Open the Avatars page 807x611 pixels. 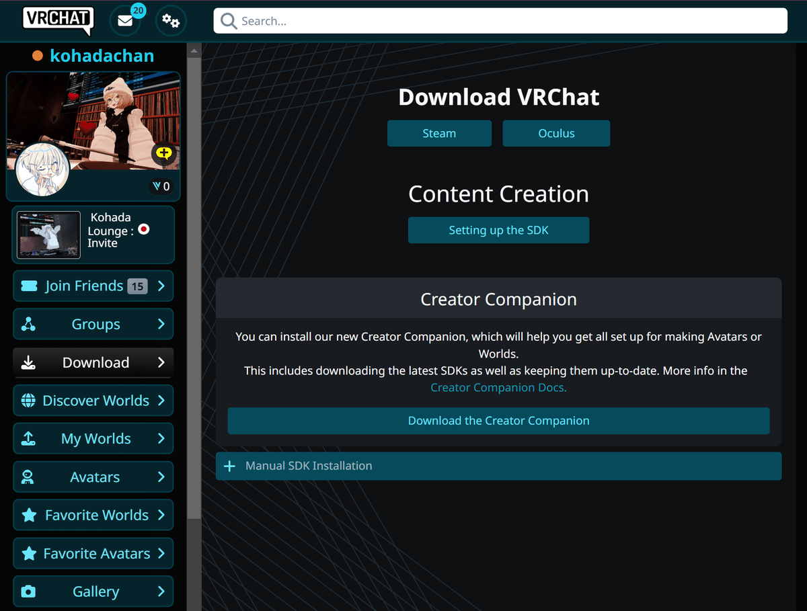93,477
